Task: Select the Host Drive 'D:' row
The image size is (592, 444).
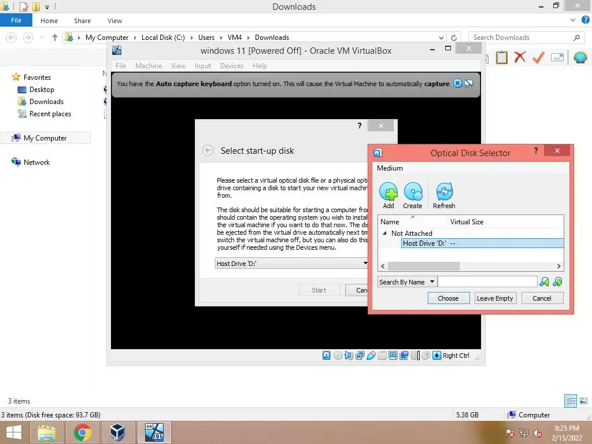Action: click(482, 243)
